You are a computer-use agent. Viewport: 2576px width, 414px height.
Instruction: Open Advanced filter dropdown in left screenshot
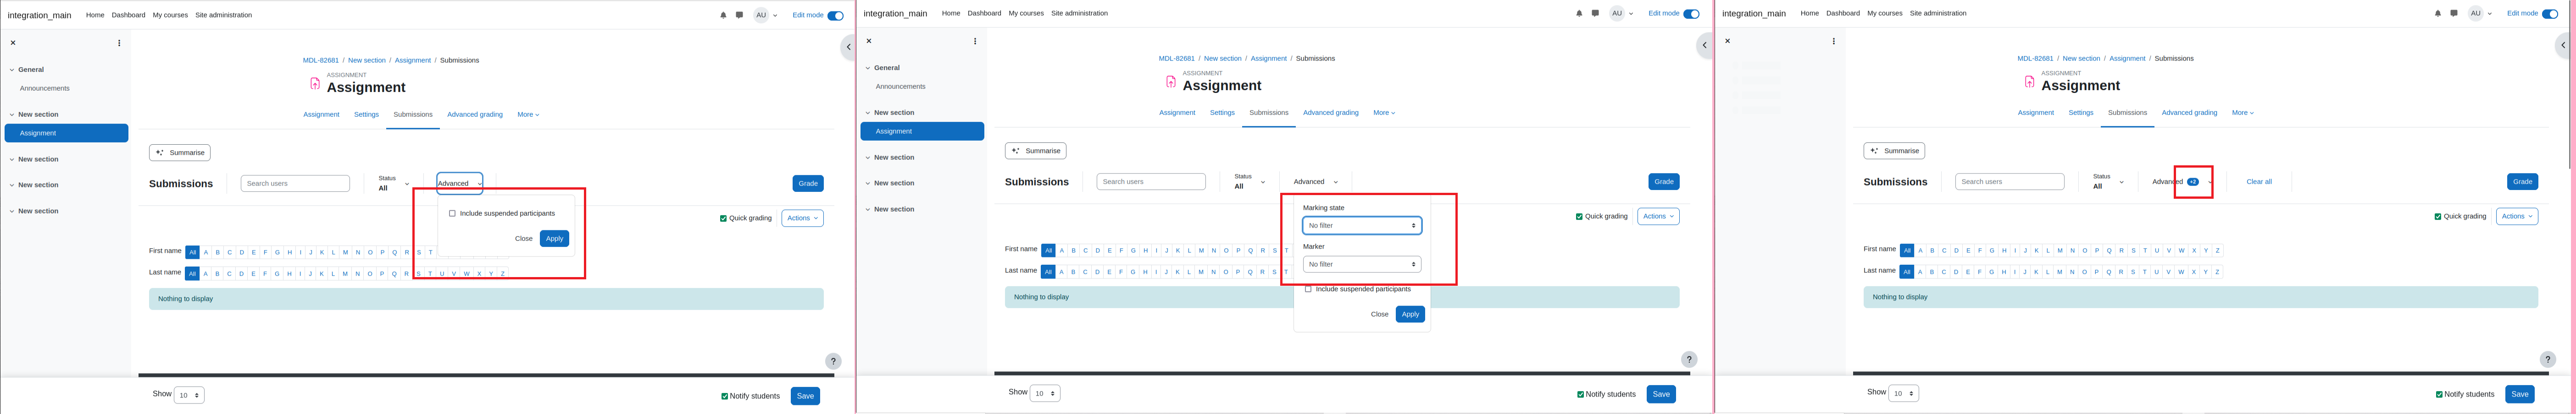[x=460, y=184]
